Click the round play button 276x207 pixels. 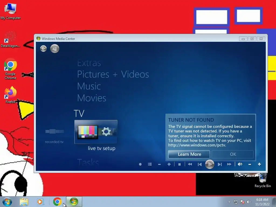[x=209, y=164]
